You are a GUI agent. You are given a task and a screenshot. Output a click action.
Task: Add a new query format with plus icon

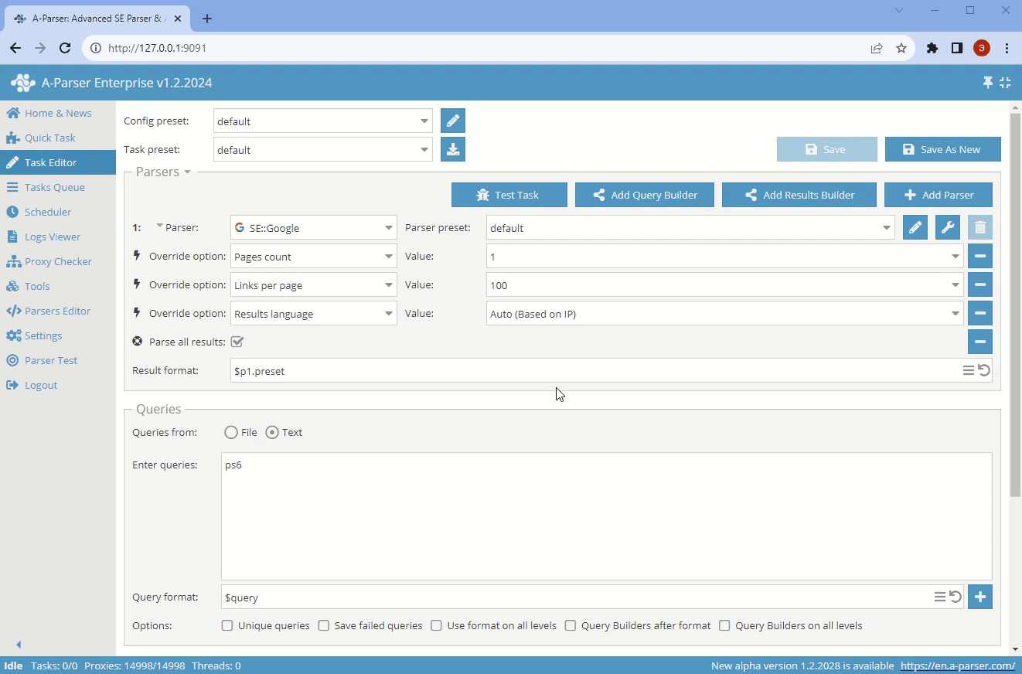(x=979, y=596)
